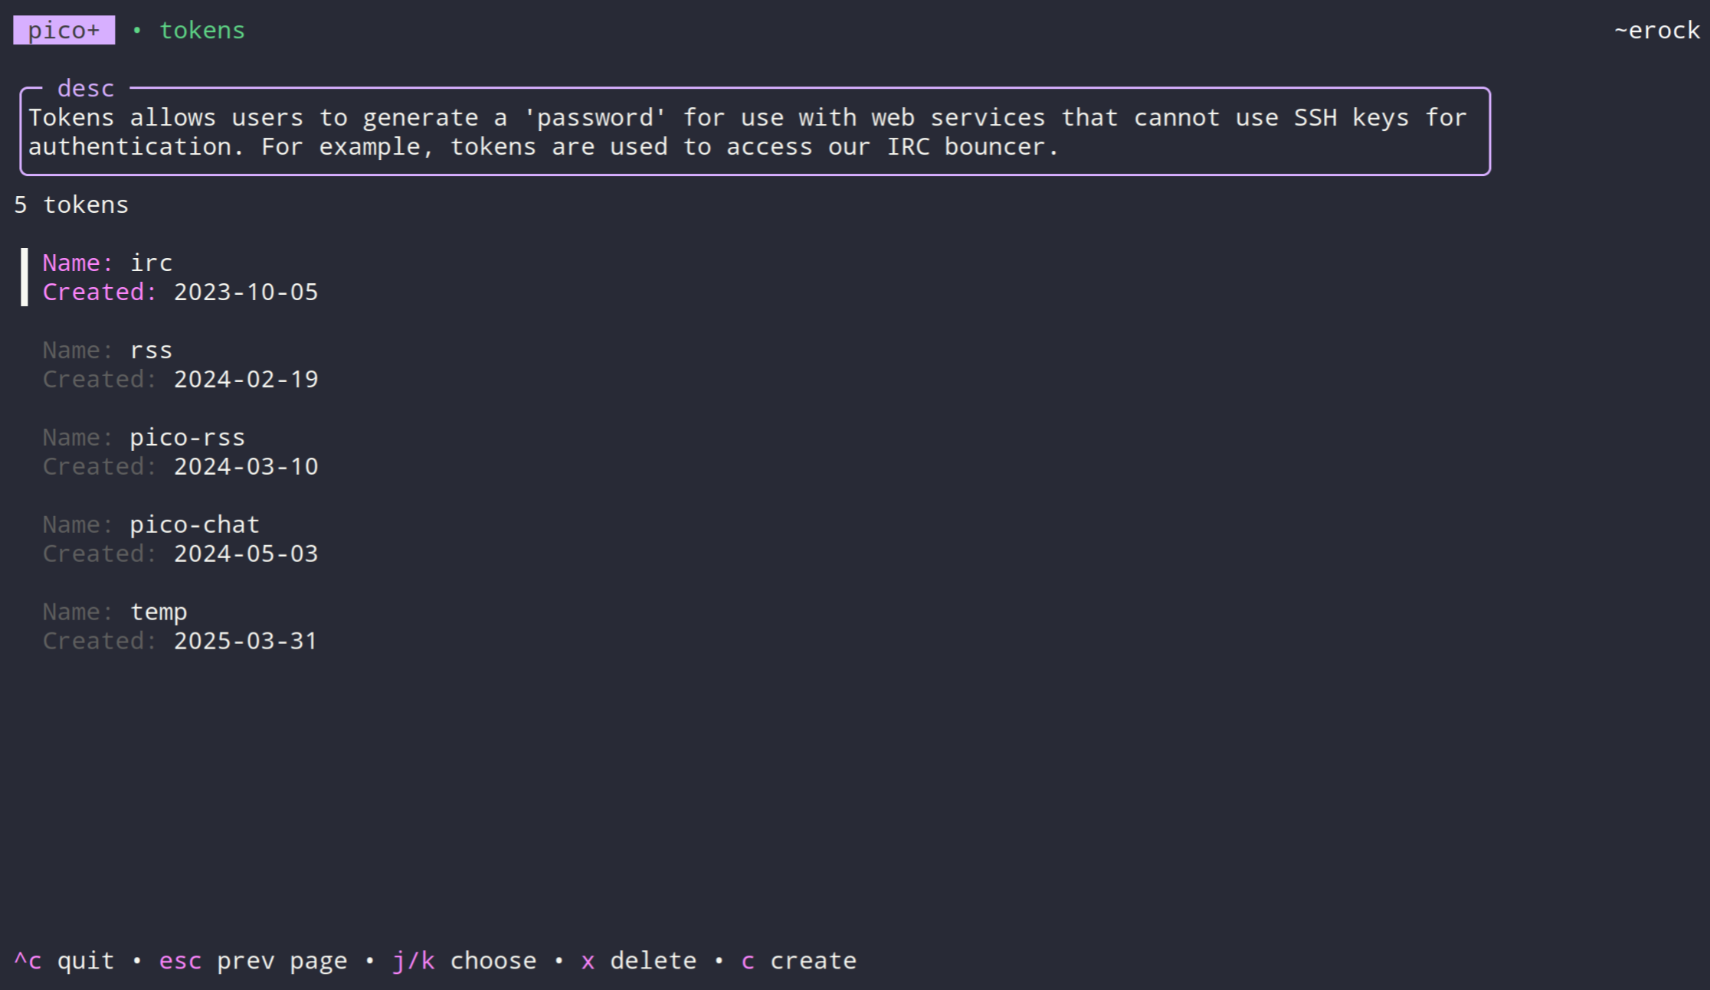Click the c create shortcut hint
This screenshot has width=1710, height=990.
point(799,961)
